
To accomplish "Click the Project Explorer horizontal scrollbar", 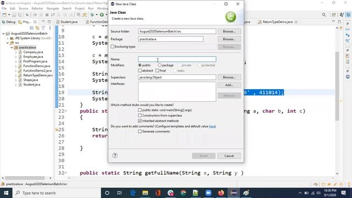I will (x=25, y=178).
